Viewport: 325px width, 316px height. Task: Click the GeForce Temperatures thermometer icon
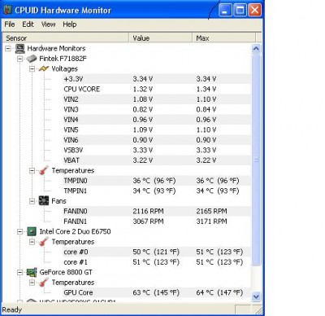[44, 283]
